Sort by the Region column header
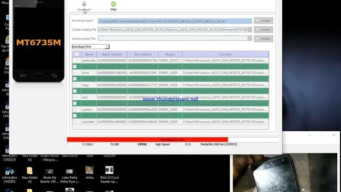The image size is (341, 192). 170,54
